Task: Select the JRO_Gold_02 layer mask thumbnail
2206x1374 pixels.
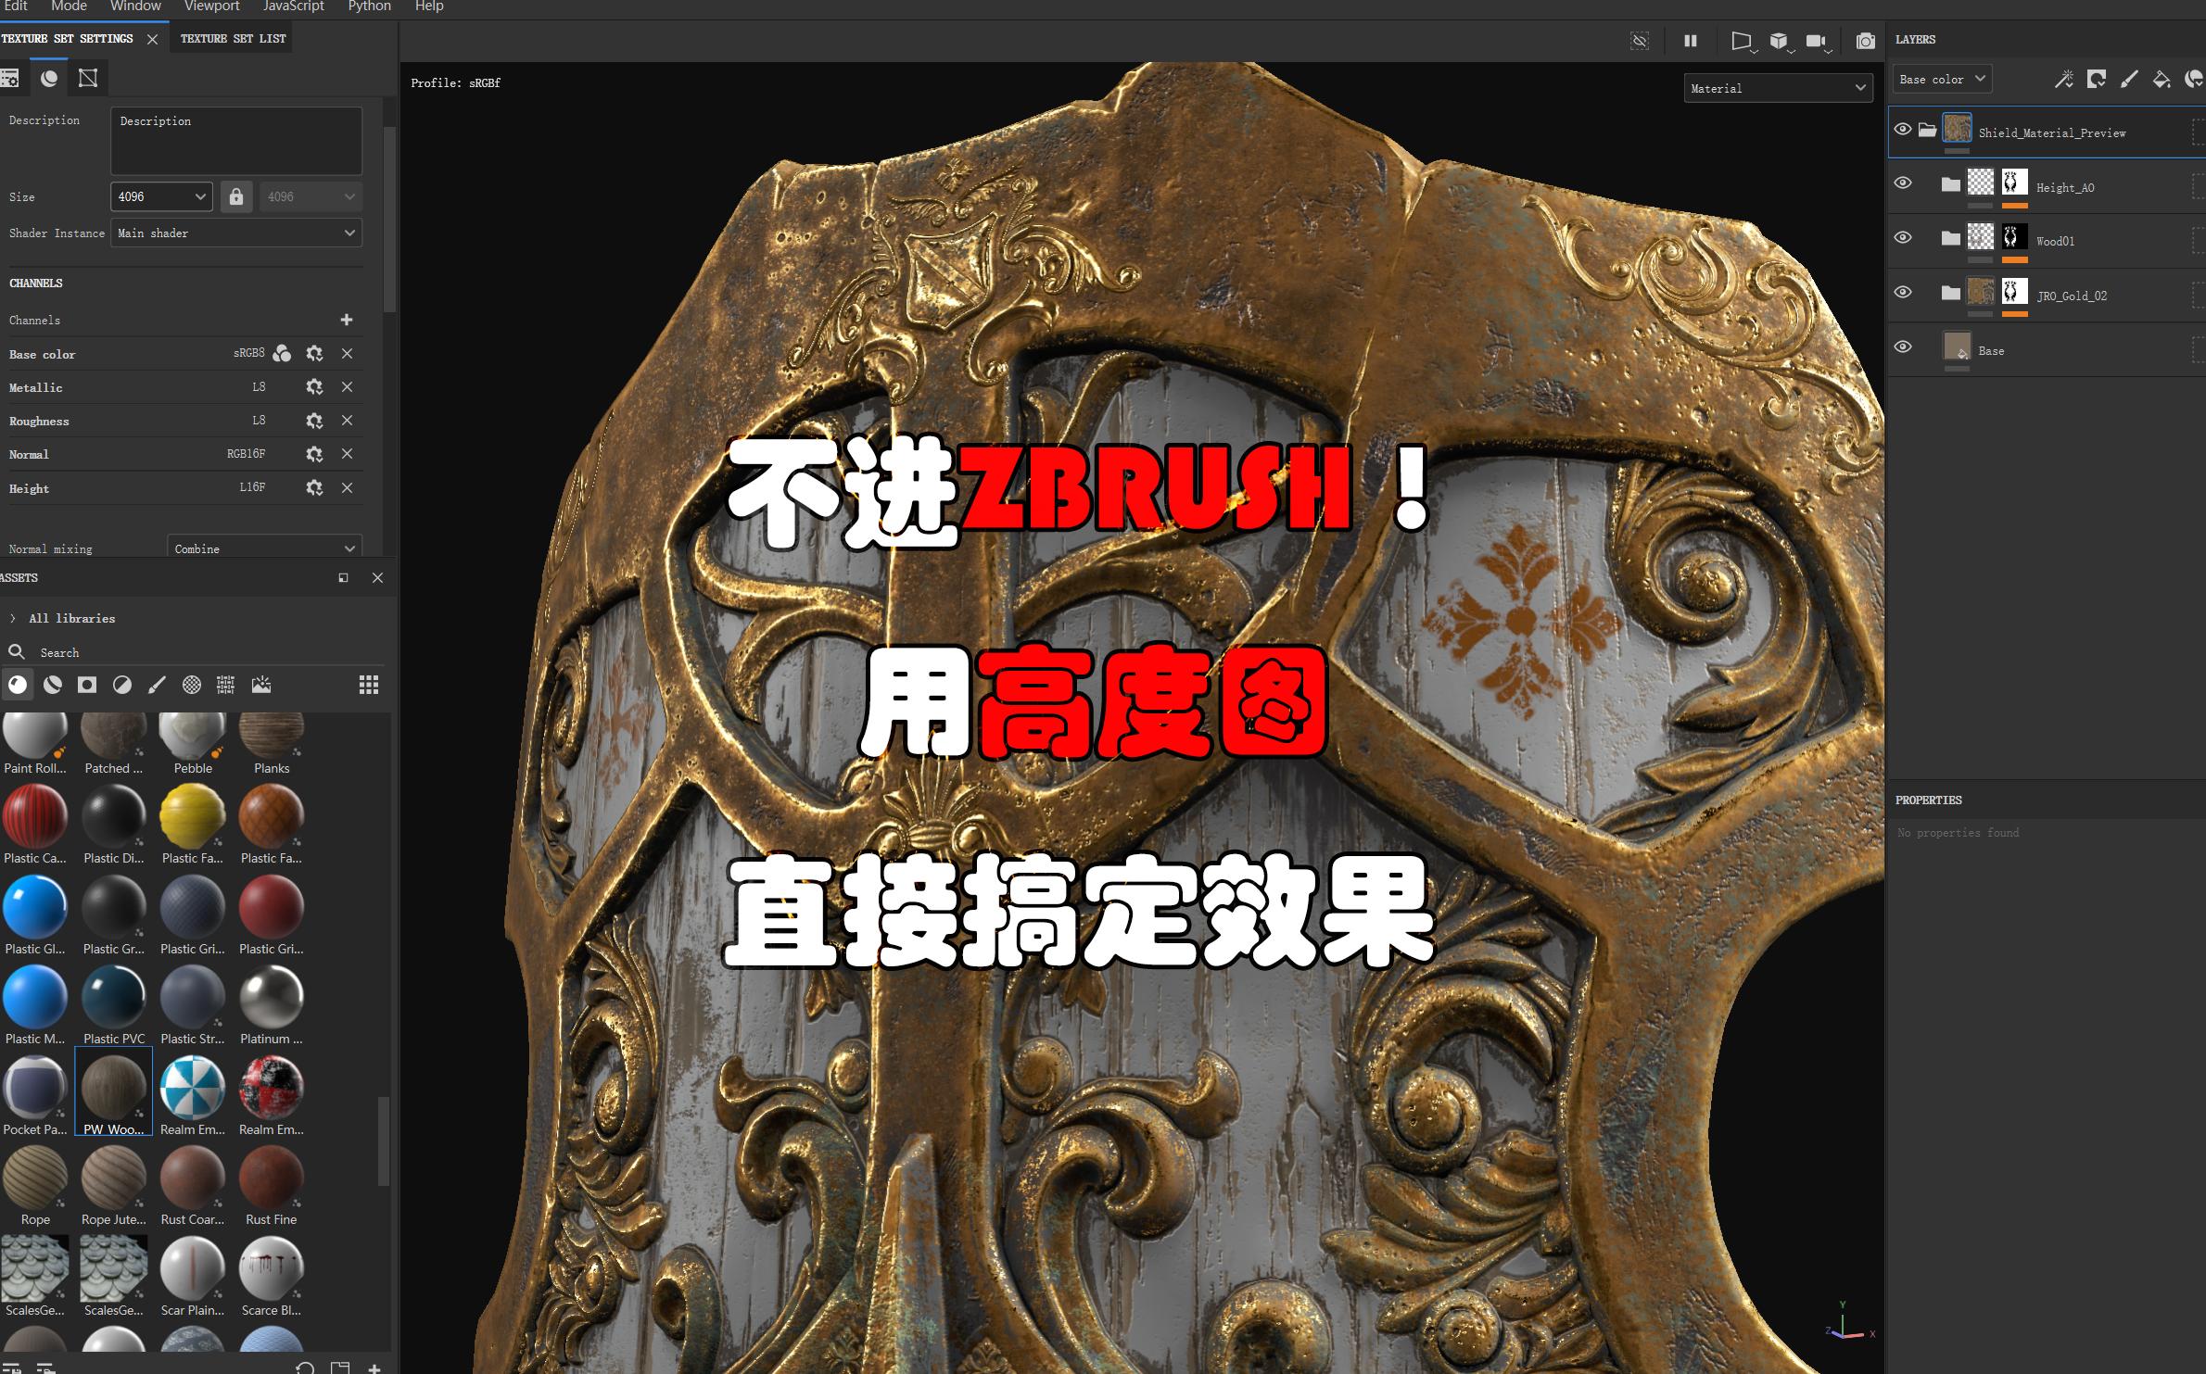Action: (2014, 292)
